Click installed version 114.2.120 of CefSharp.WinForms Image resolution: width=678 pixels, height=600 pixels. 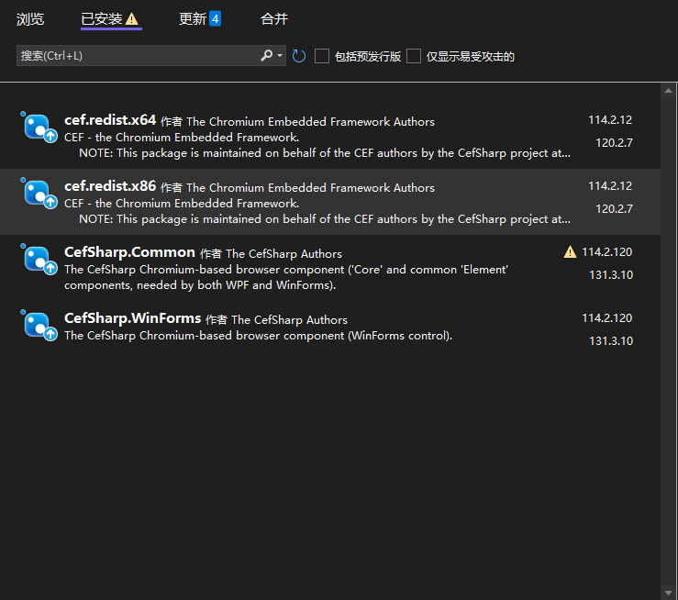pyautogui.click(x=606, y=318)
